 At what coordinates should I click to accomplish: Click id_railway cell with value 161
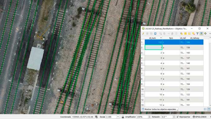[x=195, y=68]
